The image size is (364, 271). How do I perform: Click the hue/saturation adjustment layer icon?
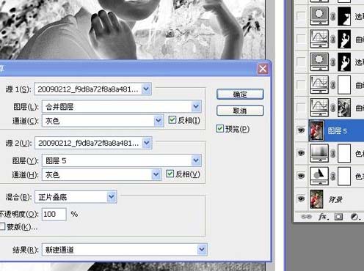(x=319, y=177)
